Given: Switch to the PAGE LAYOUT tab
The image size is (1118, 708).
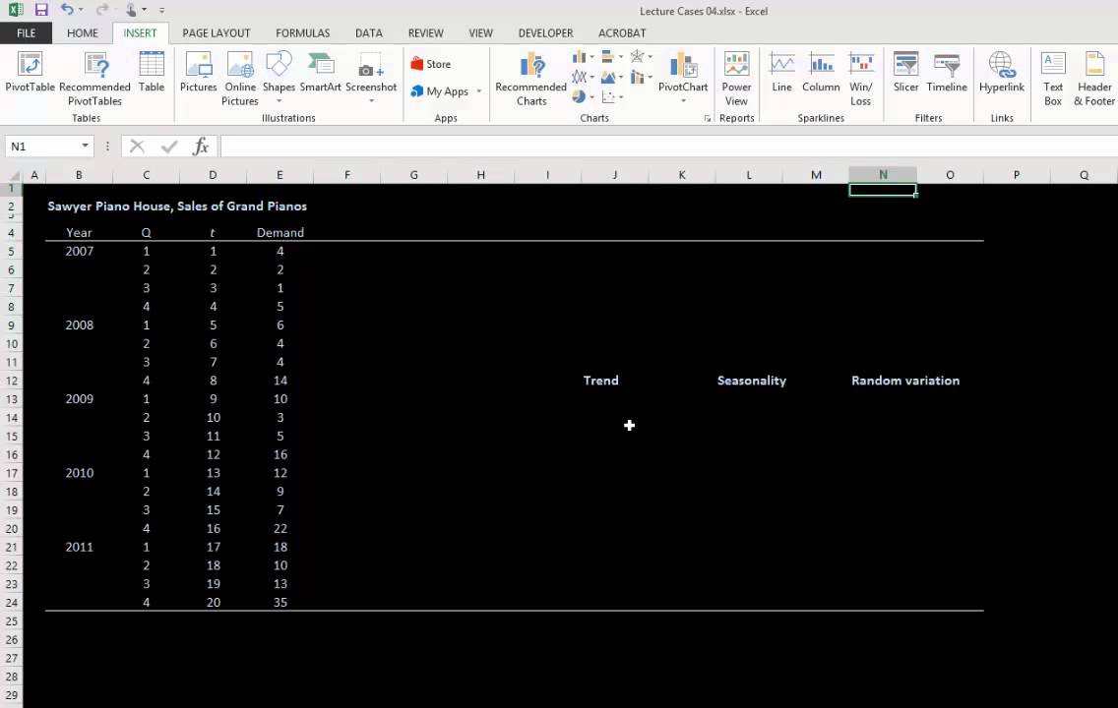Looking at the screenshot, I should [217, 32].
